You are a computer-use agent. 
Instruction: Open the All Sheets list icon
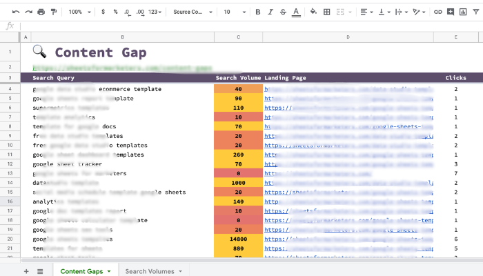pos(40,271)
